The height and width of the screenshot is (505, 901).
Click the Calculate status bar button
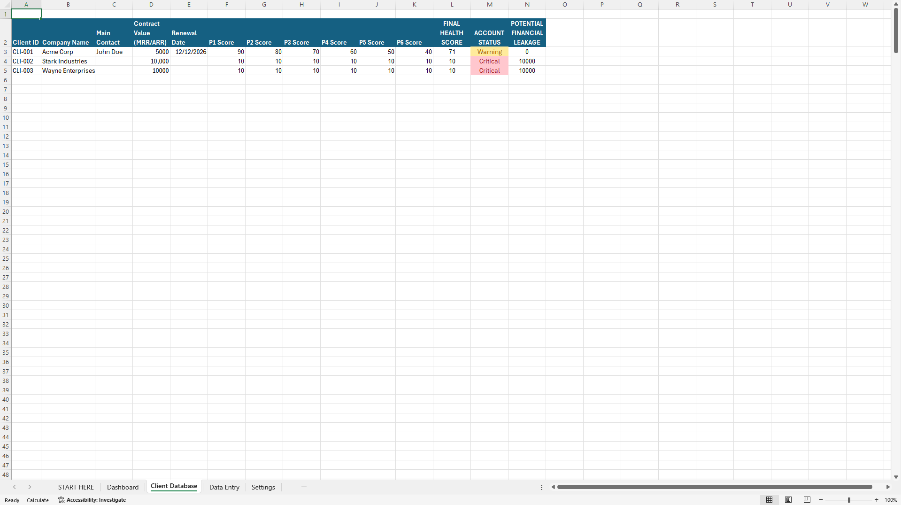point(38,500)
